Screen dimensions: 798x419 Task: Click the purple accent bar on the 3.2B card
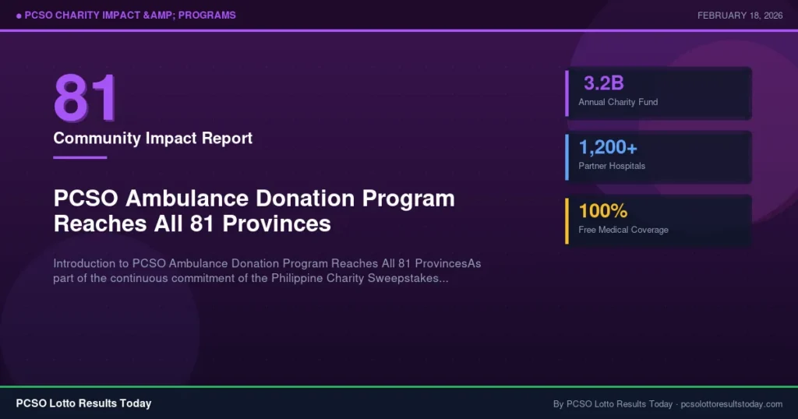pos(567,93)
